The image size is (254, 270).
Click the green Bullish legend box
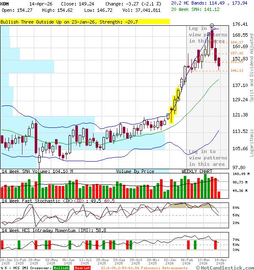coord(61,268)
